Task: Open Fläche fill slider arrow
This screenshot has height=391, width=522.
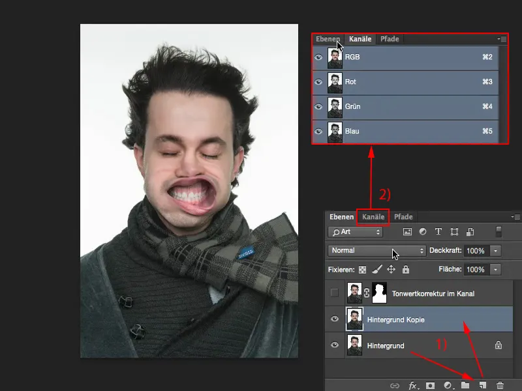Action: click(x=496, y=269)
